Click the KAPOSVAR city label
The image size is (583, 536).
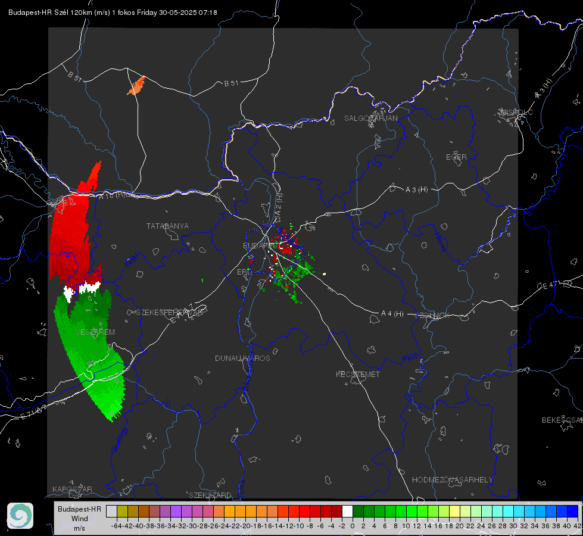[x=72, y=489]
